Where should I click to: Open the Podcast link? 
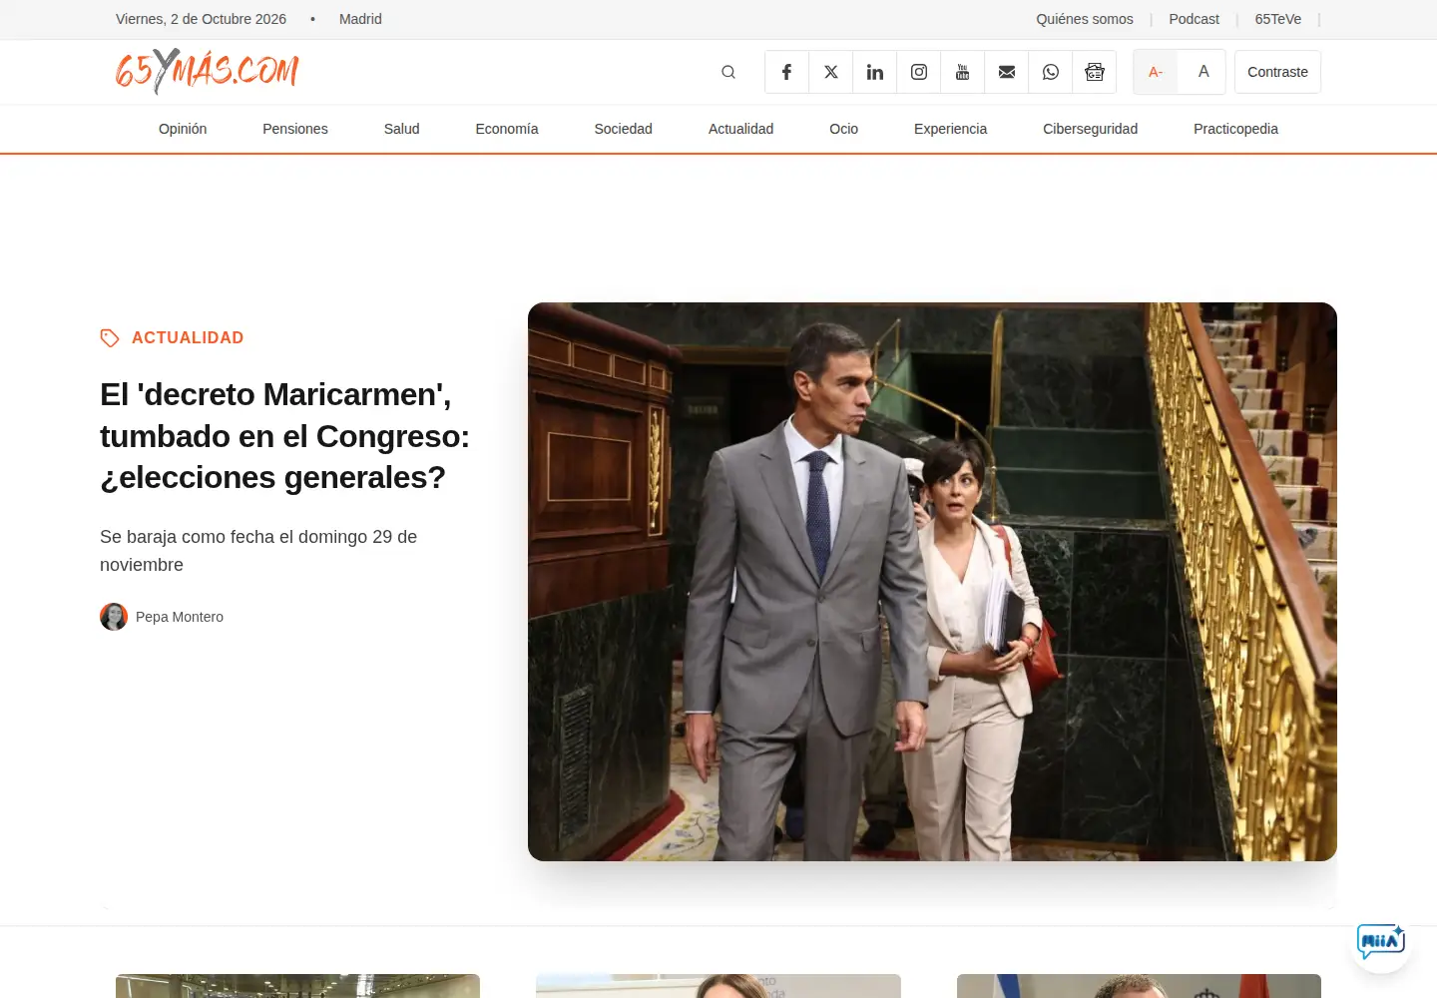click(1194, 19)
